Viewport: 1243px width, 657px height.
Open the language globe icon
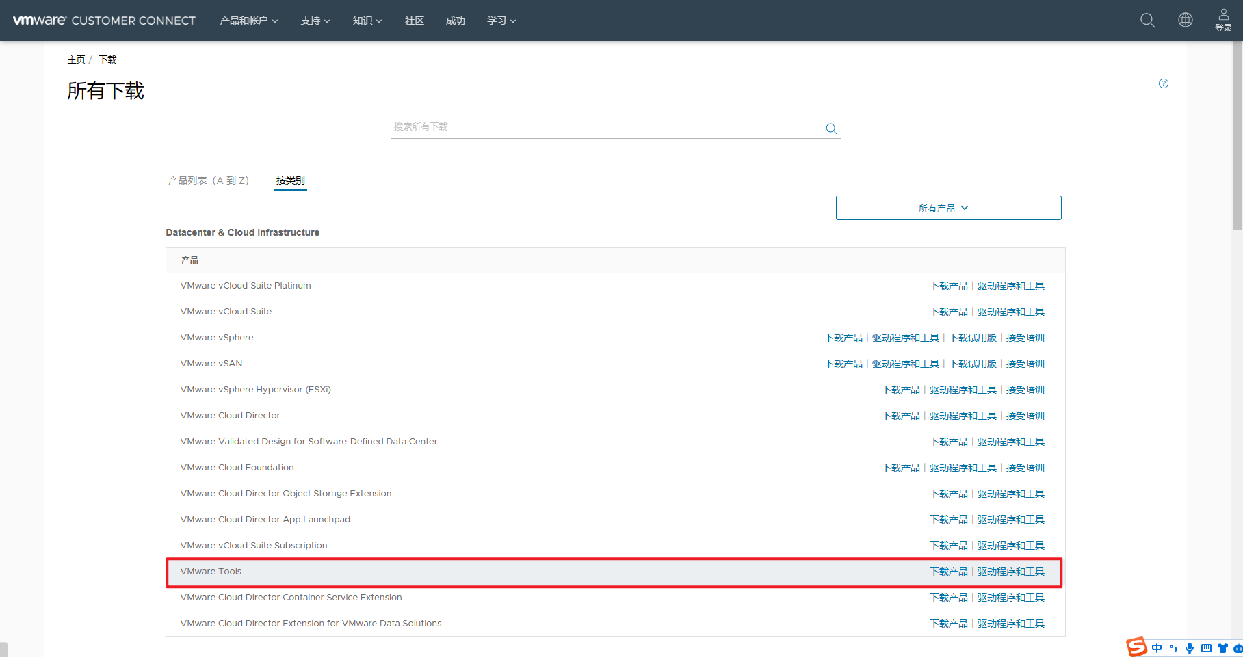1186,20
